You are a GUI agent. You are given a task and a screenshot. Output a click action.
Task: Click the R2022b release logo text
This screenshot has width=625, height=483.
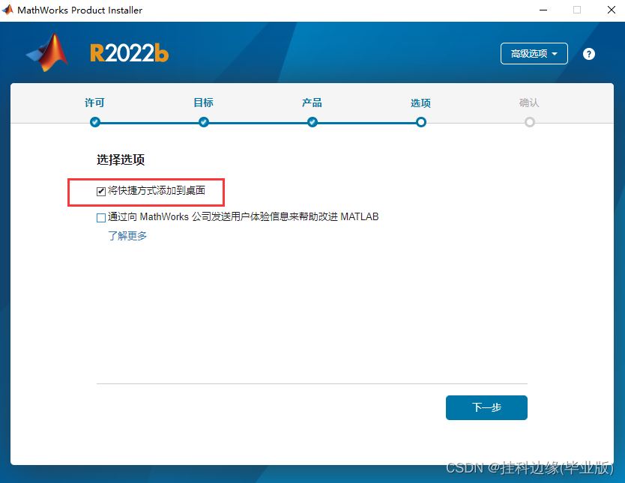click(x=129, y=53)
